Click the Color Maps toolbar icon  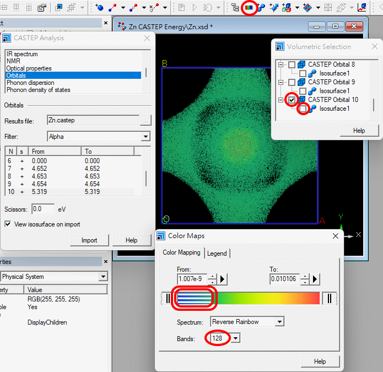point(250,8)
